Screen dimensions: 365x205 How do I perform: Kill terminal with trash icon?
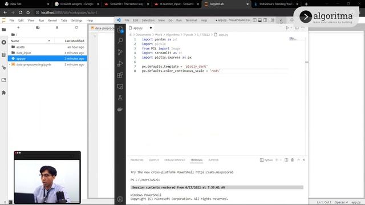tap(293, 160)
